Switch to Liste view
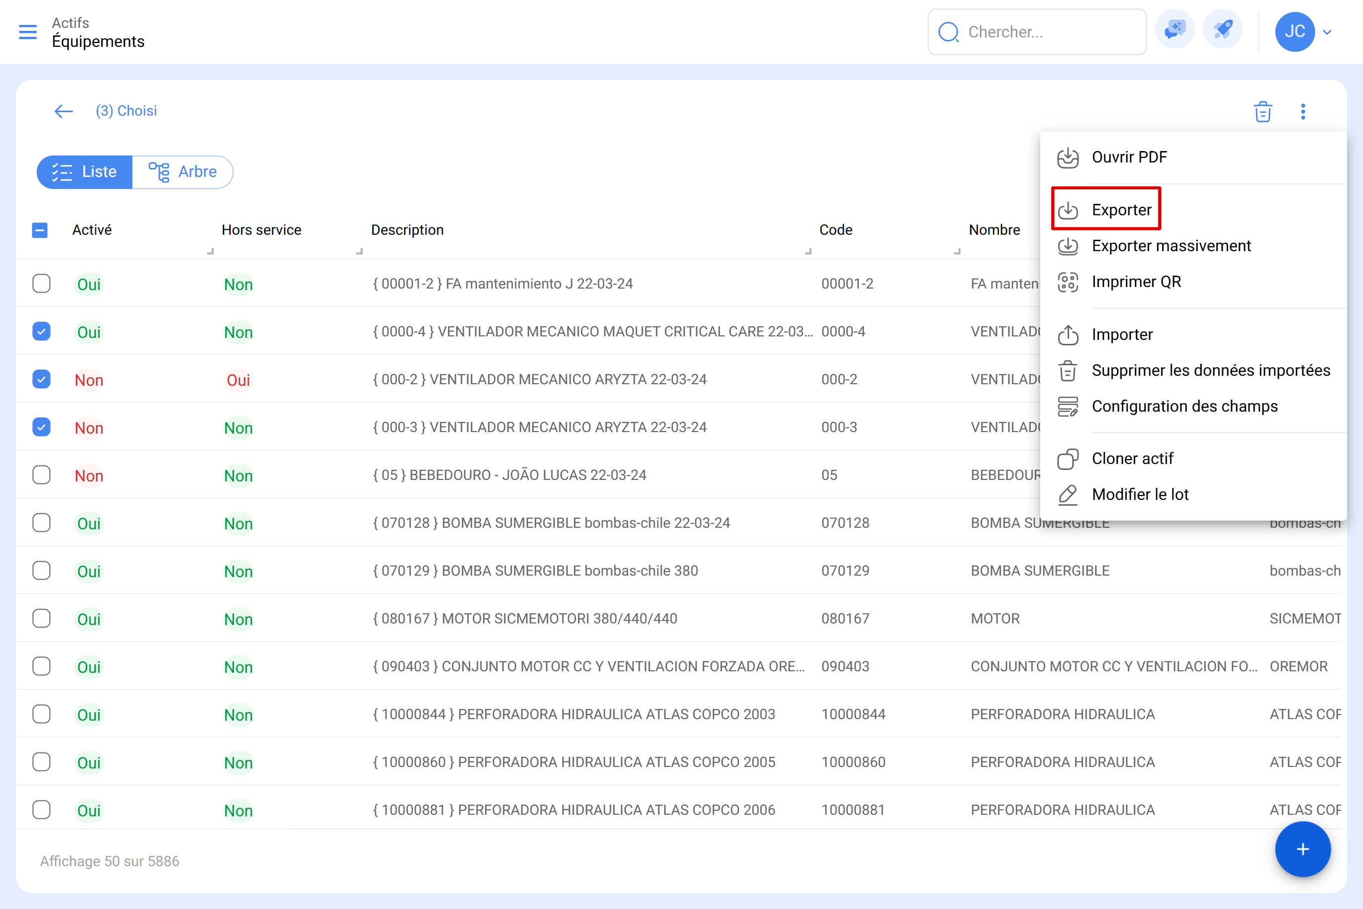 click(85, 171)
